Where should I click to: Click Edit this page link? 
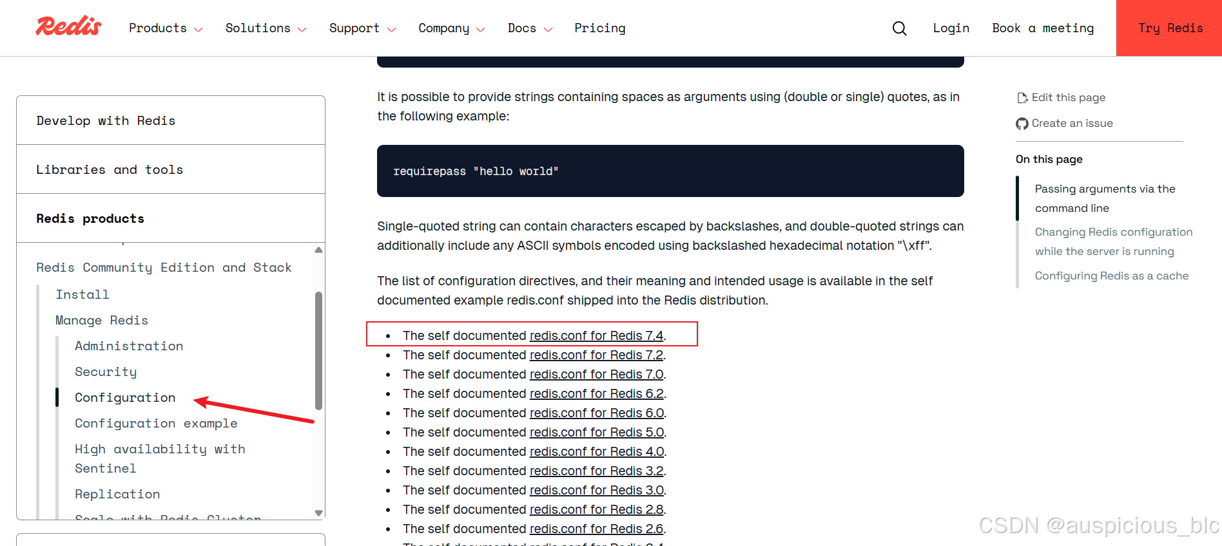[x=1069, y=97]
